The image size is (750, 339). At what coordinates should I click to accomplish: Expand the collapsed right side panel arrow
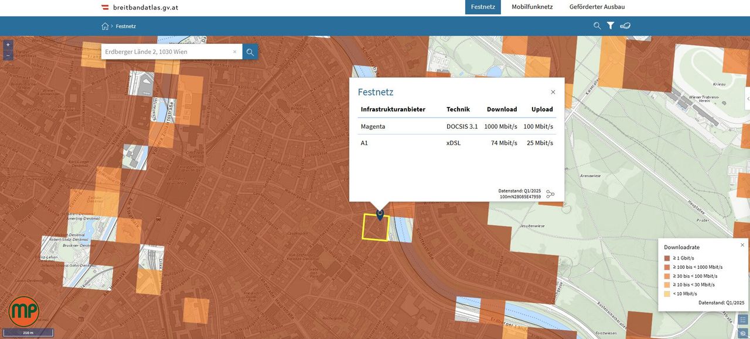(747, 99)
